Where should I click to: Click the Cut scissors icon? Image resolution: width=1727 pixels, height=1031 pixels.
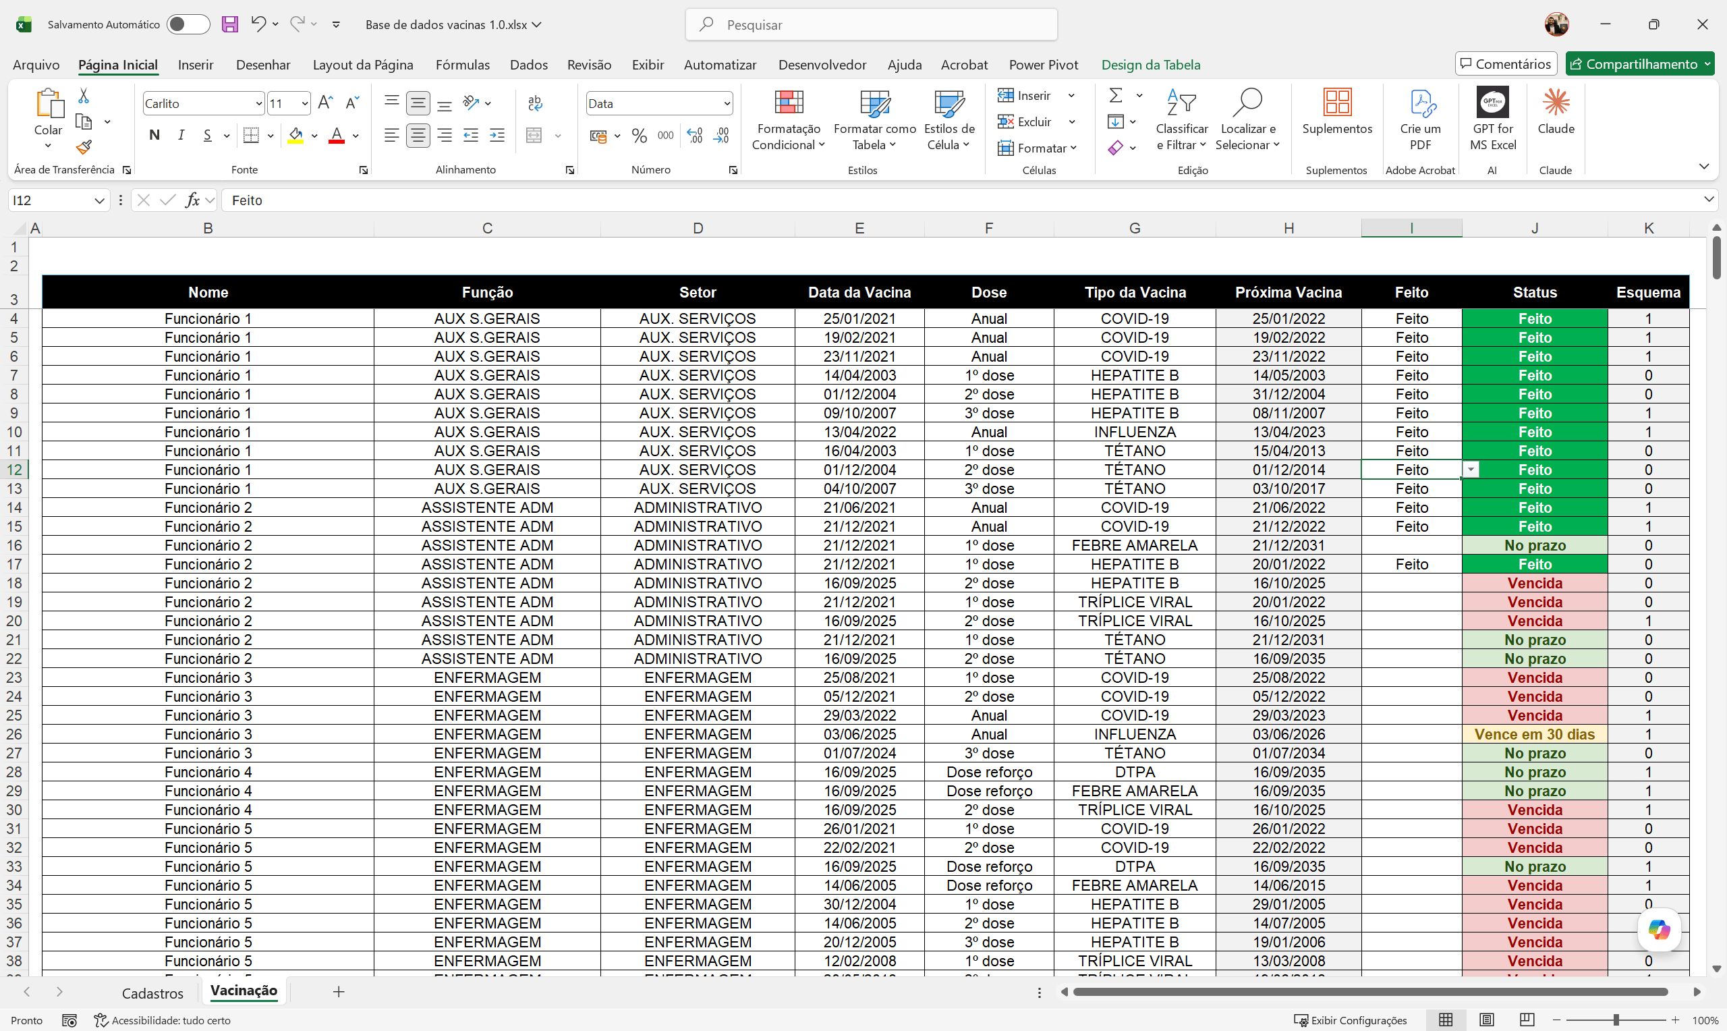(x=84, y=96)
